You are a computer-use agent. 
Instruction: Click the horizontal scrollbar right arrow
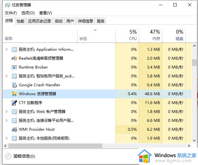189,146
